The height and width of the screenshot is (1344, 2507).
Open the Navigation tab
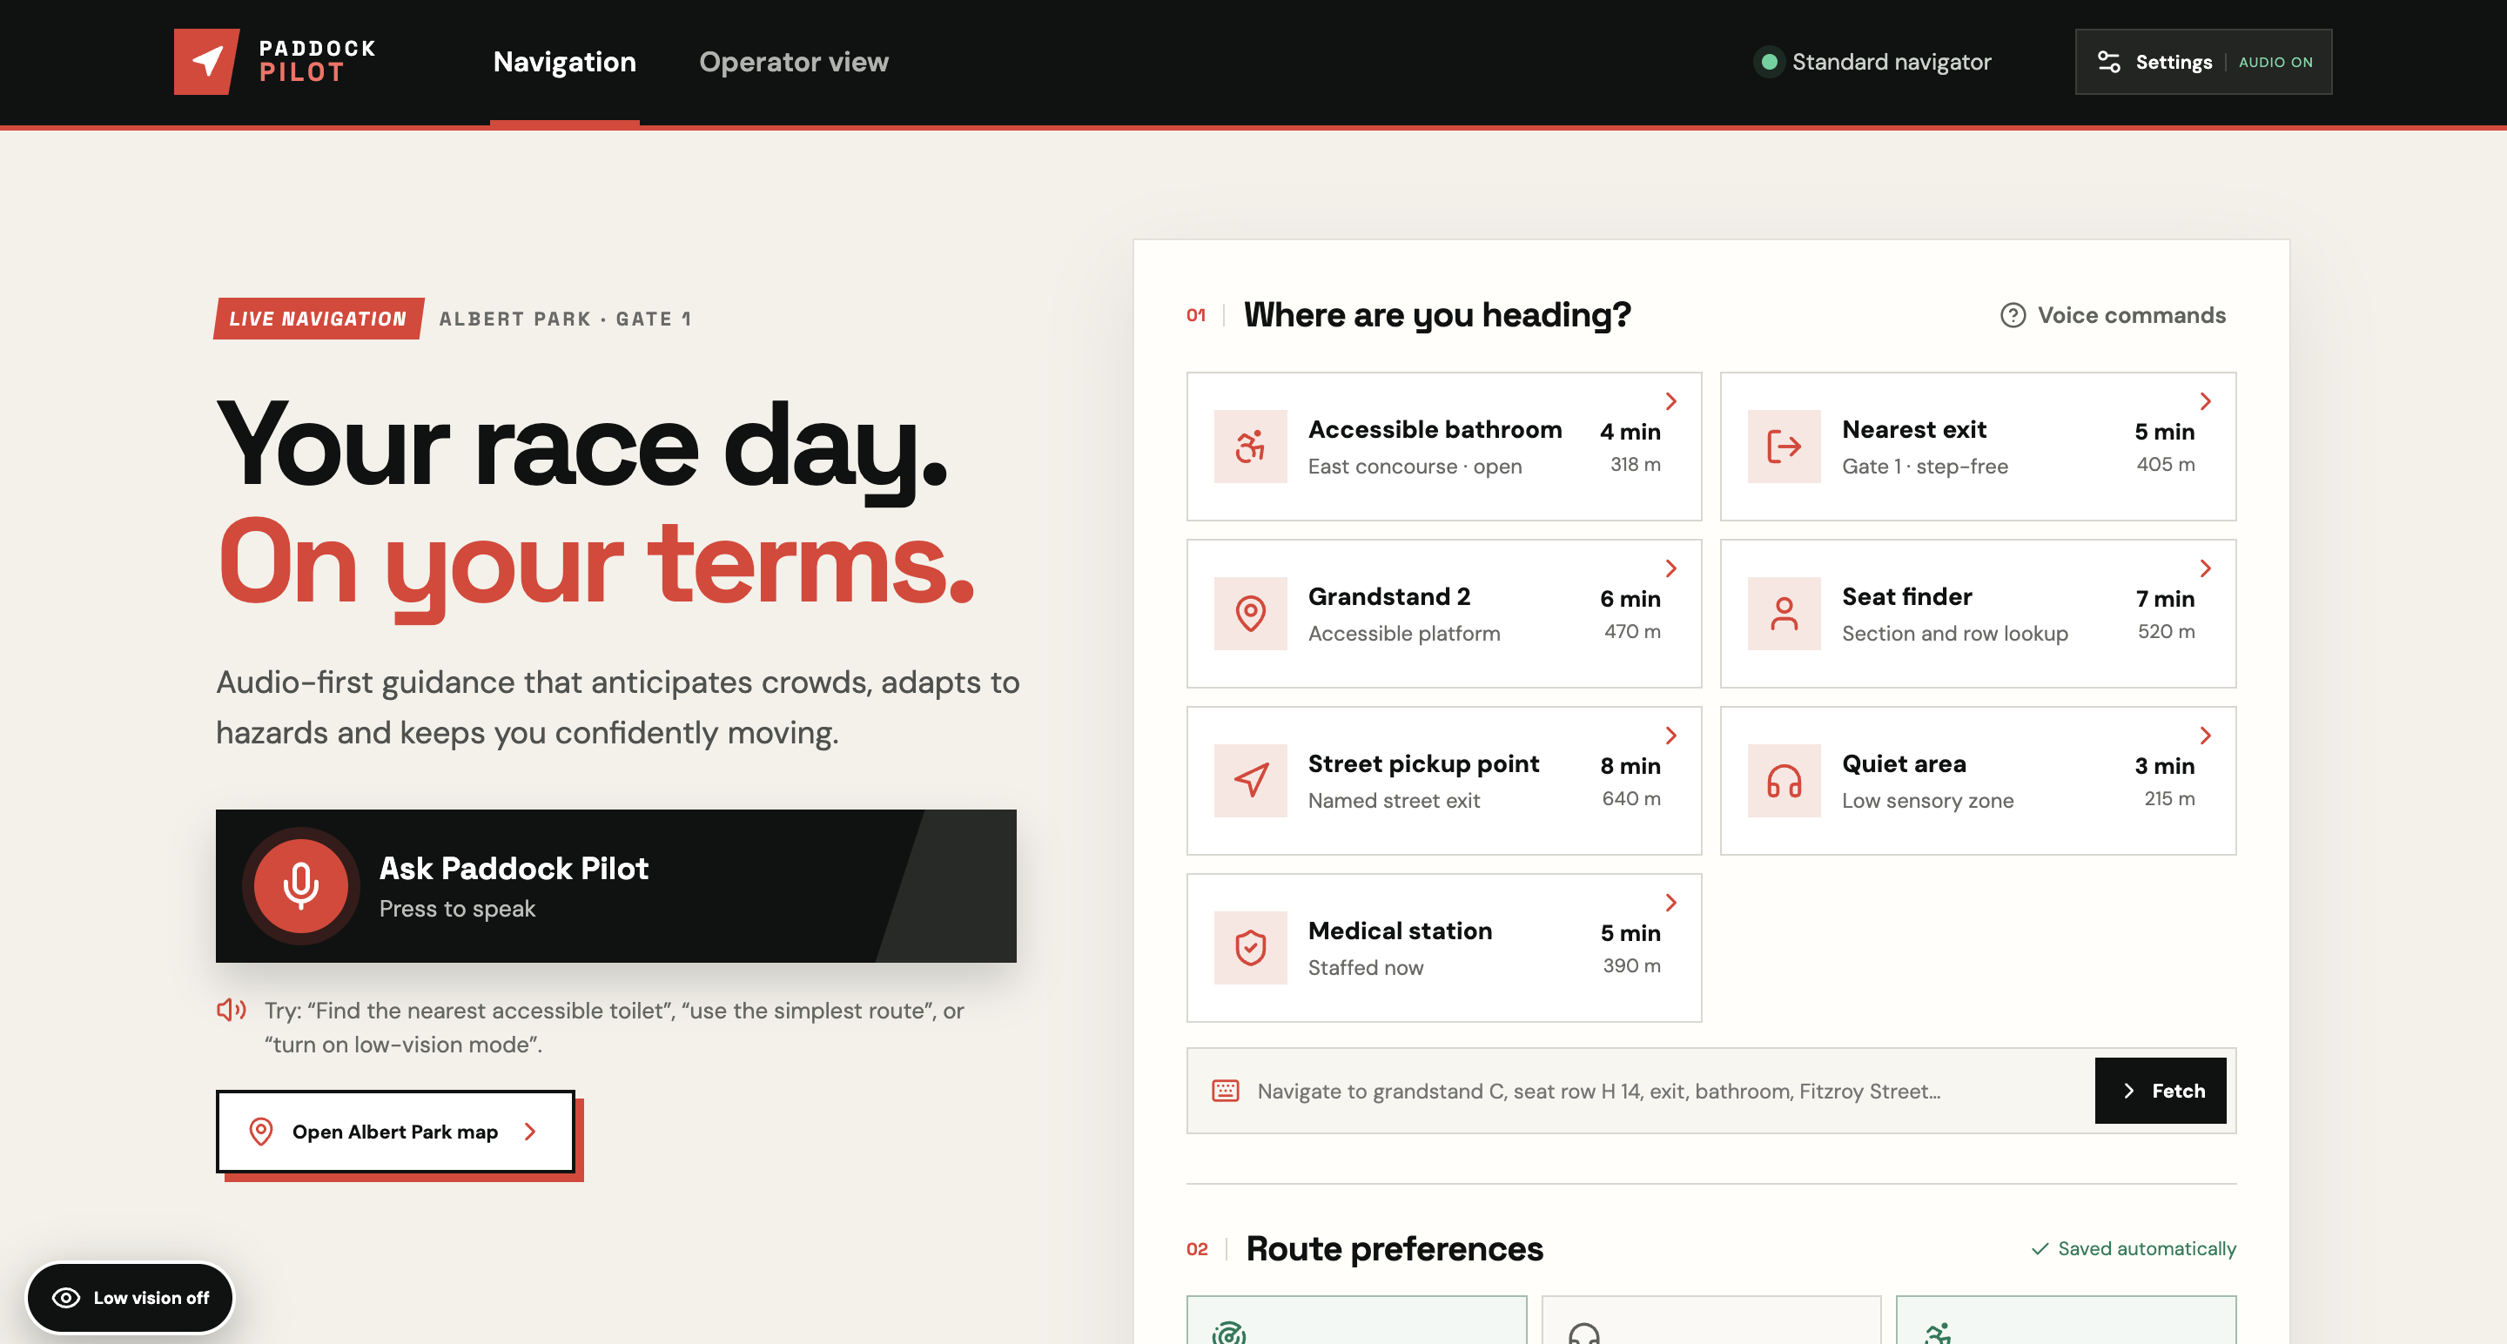pos(564,63)
